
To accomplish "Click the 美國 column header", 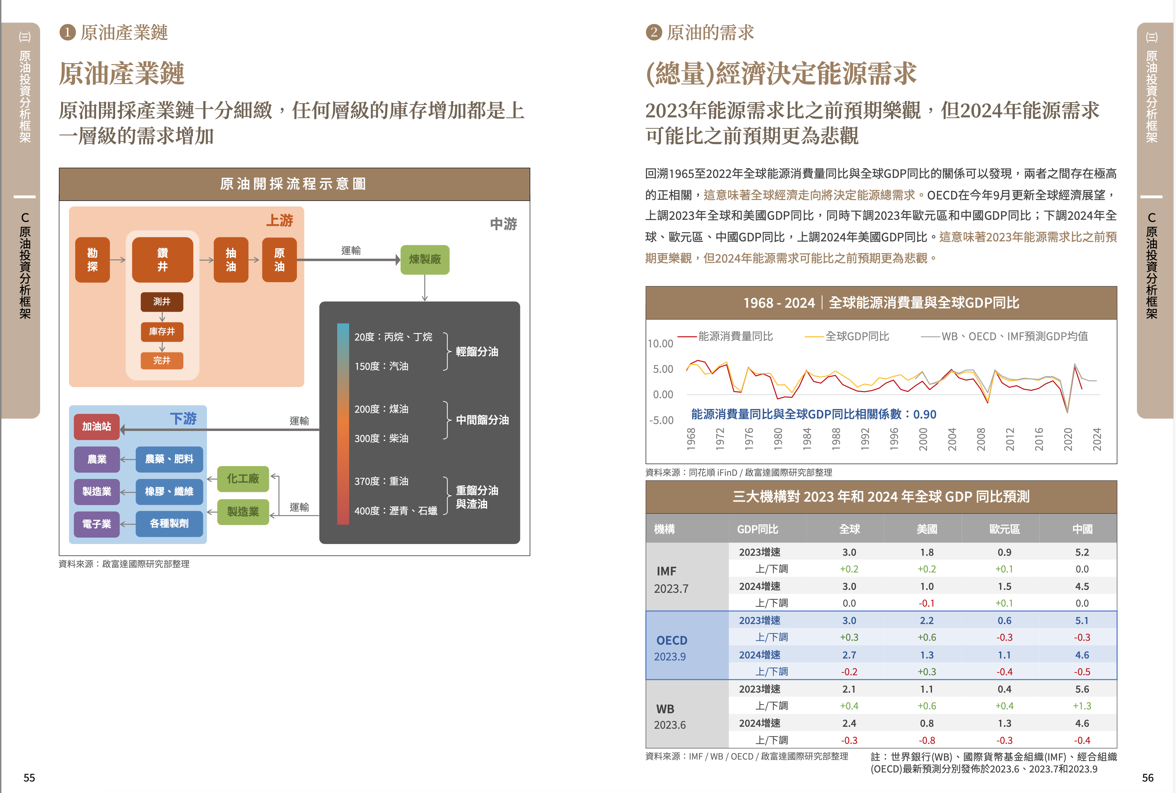I will pos(926,529).
